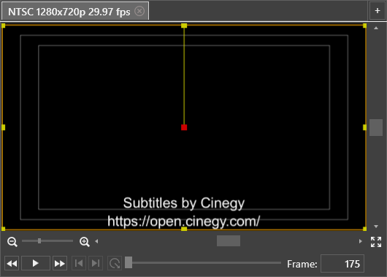
Task: Jump to the previous marker
Action: pos(79,263)
